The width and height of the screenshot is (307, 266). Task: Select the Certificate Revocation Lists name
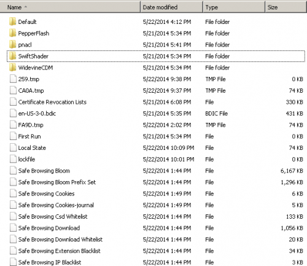click(x=52, y=102)
